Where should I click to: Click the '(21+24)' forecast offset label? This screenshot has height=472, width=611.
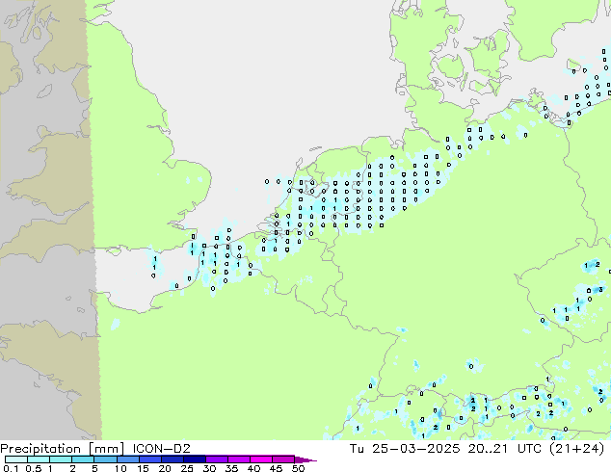pyautogui.click(x=577, y=449)
